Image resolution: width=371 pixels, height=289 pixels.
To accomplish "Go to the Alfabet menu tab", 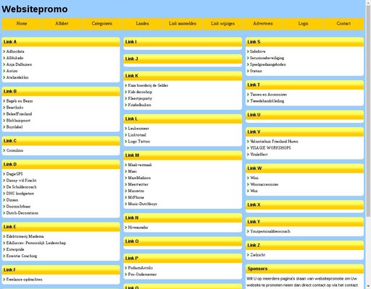I will coord(62,24).
